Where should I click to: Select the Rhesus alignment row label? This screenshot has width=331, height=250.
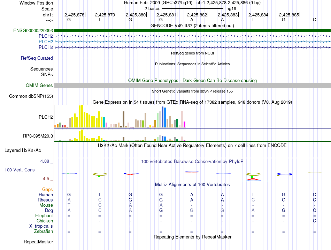[x=45, y=200]
